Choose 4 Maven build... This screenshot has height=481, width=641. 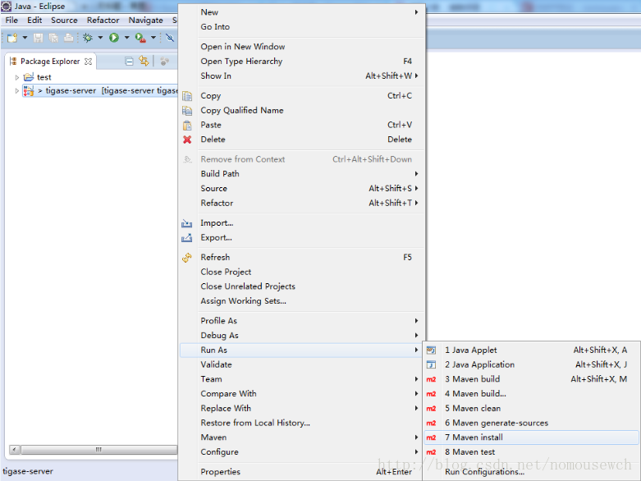[x=532, y=394]
